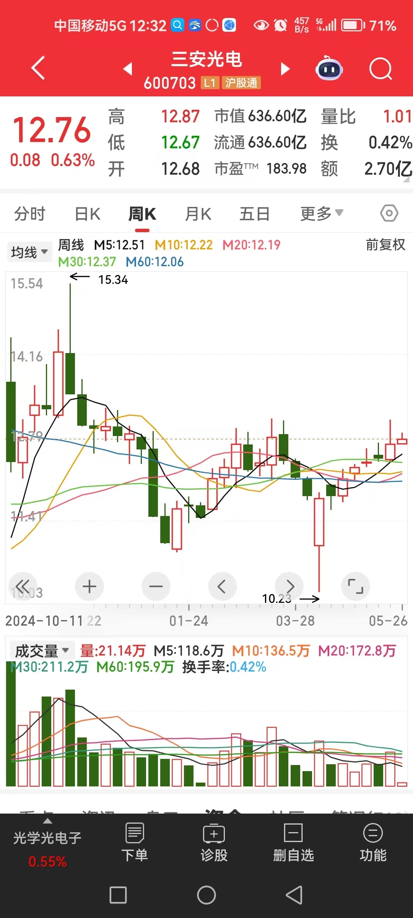The width and height of the screenshot is (413, 918).
Task: Tap alarm clock status icon
Action: 281,26
